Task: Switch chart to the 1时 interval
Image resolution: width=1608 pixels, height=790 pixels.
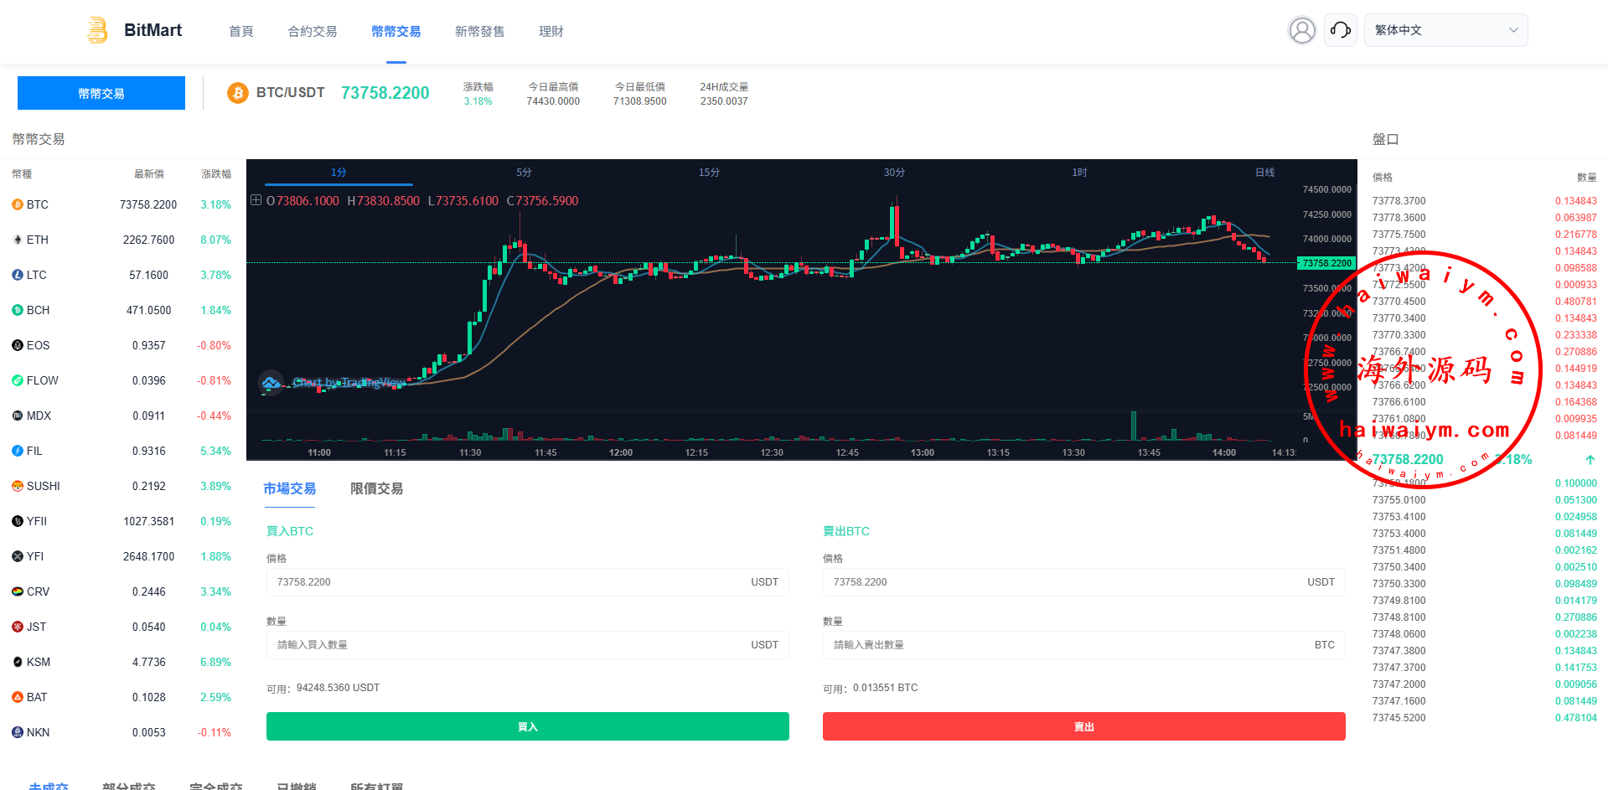Action: pyautogui.click(x=1079, y=173)
